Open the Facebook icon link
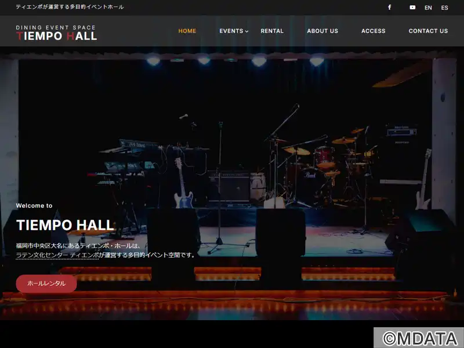Screen dimensions: 464x348 pyautogui.click(x=389, y=8)
